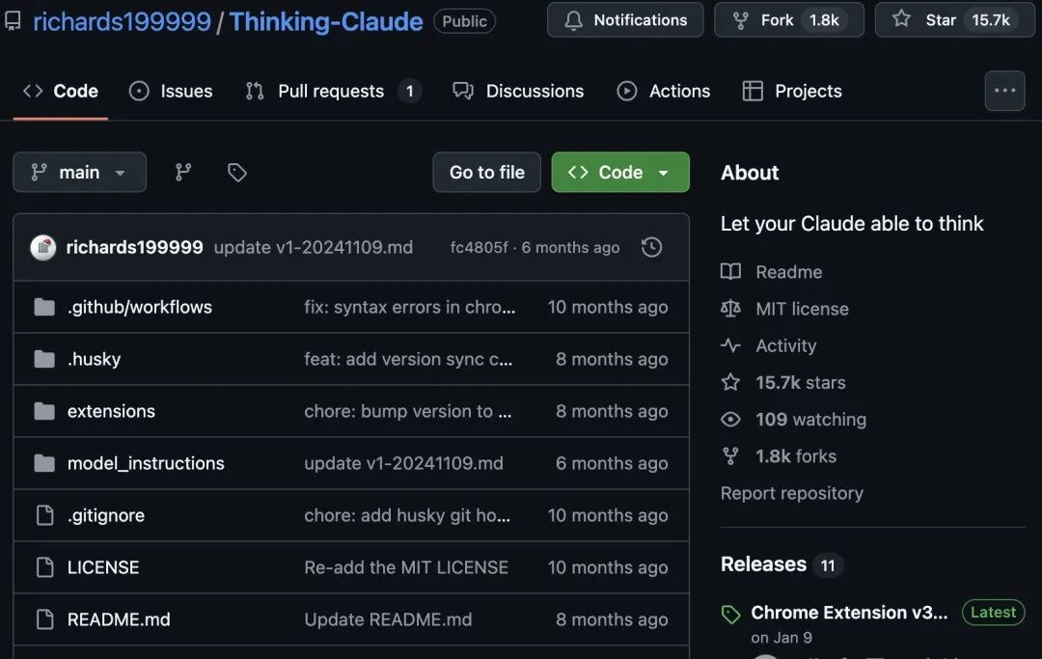Click the green tag icon for latest release
This screenshot has width=1042, height=659.
click(x=731, y=615)
